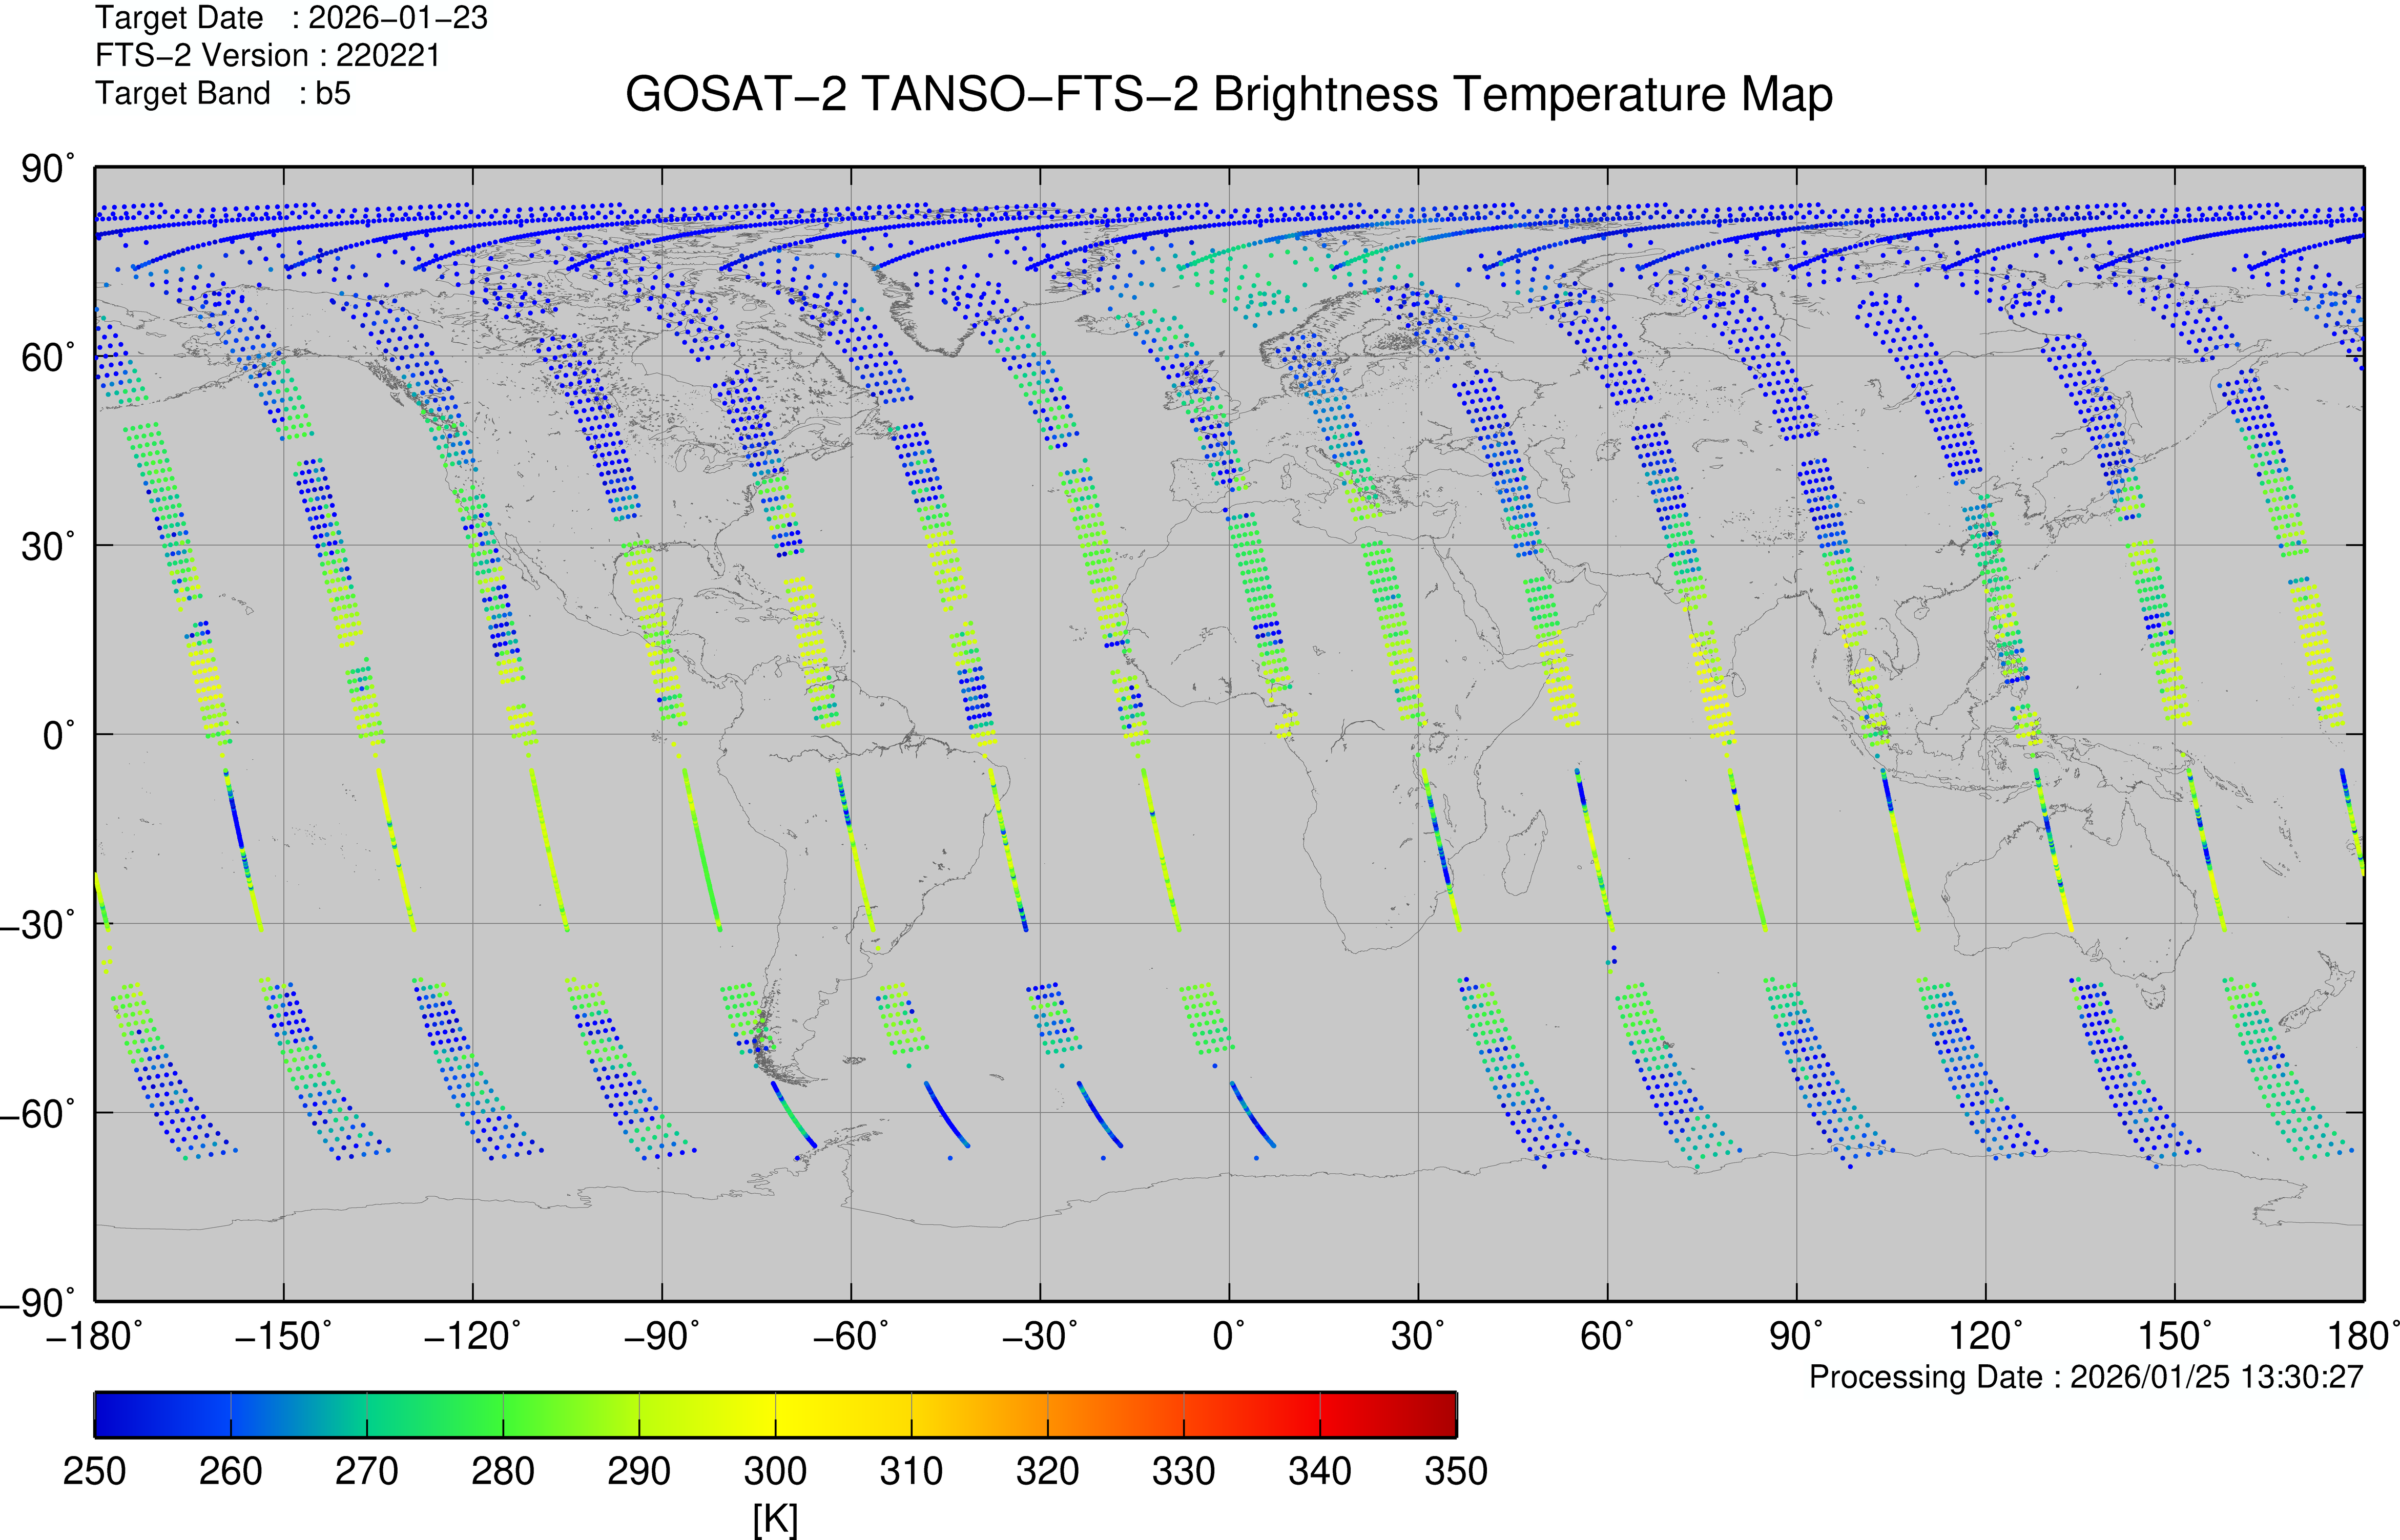Click the -90° longitude axis label
This screenshot has height=1540, width=2400.
[661, 1335]
